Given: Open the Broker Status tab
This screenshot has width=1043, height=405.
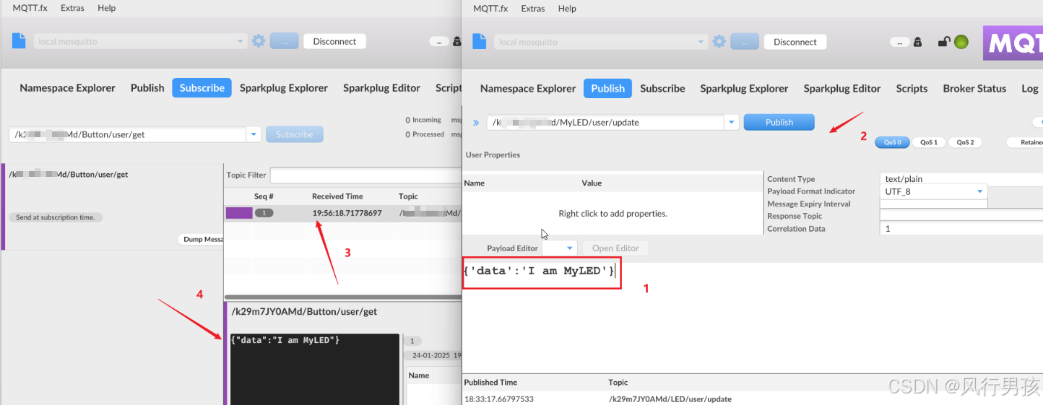Looking at the screenshot, I should (974, 88).
